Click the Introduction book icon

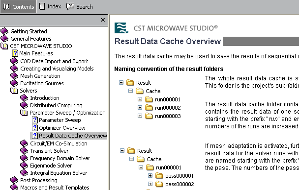pyautogui.click(x=24, y=98)
